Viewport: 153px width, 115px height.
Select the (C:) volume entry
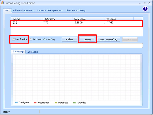click(15, 22)
